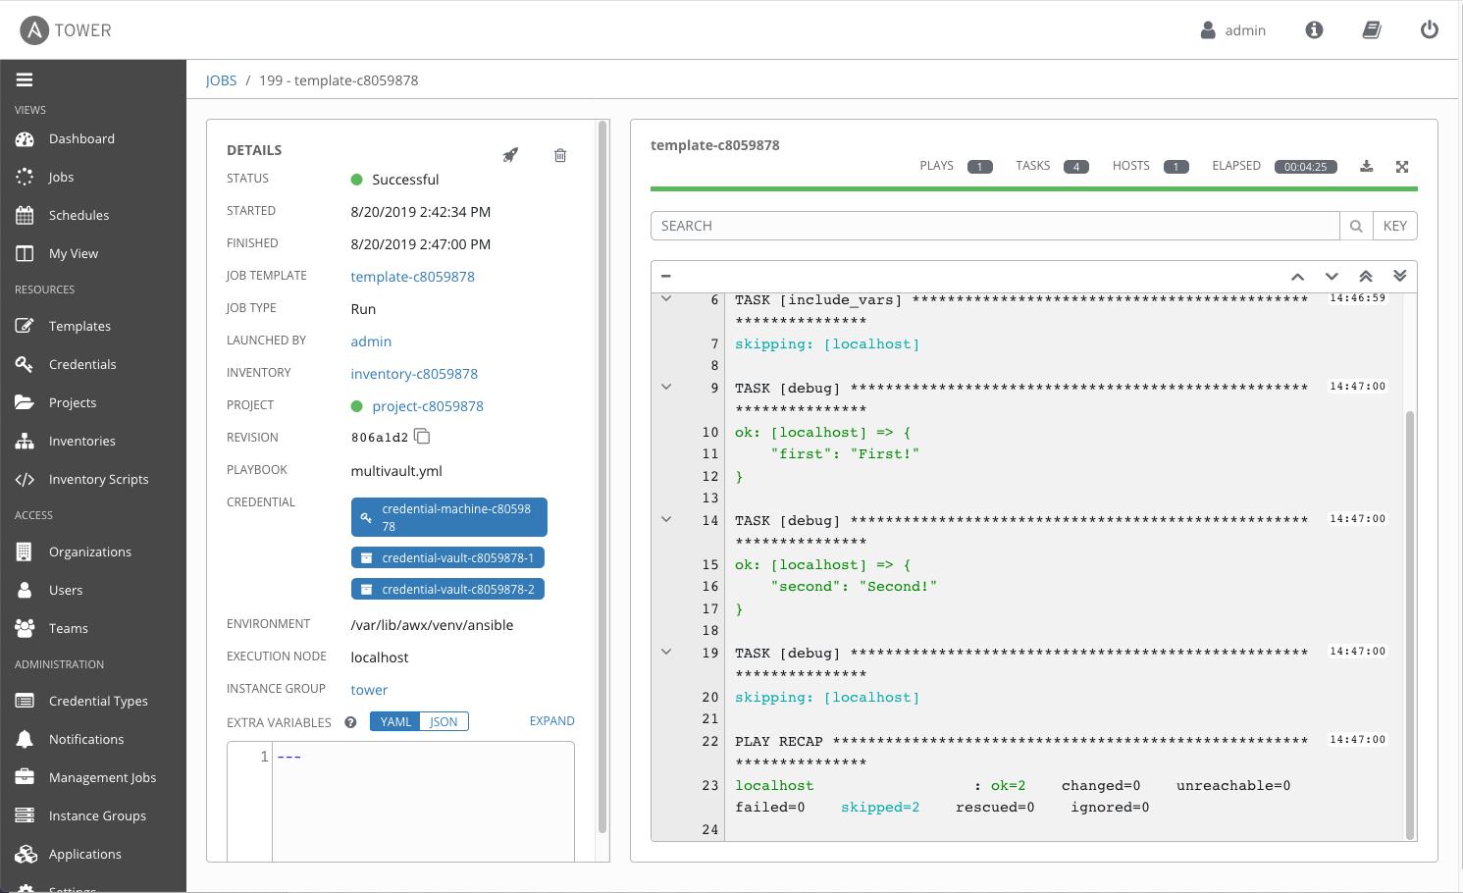Click the details panel scrollbar
The width and height of the screenshot is (1463, 893).
(602, 476)
